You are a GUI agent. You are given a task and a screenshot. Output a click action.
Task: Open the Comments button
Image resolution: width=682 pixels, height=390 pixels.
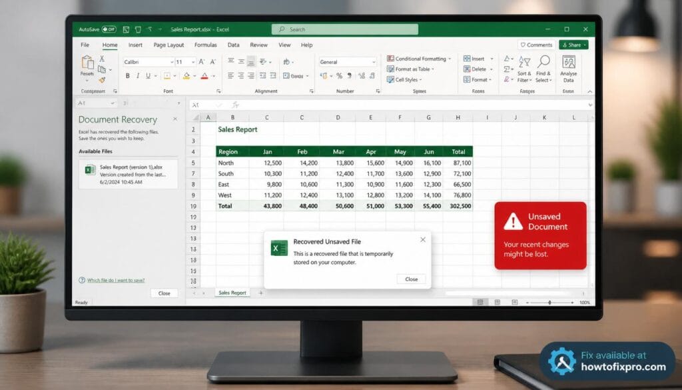(x=536, y=45)
